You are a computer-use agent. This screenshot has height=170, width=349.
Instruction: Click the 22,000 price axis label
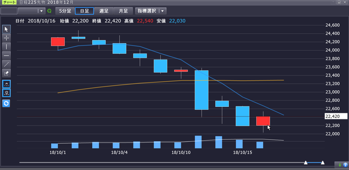point(333,134)
